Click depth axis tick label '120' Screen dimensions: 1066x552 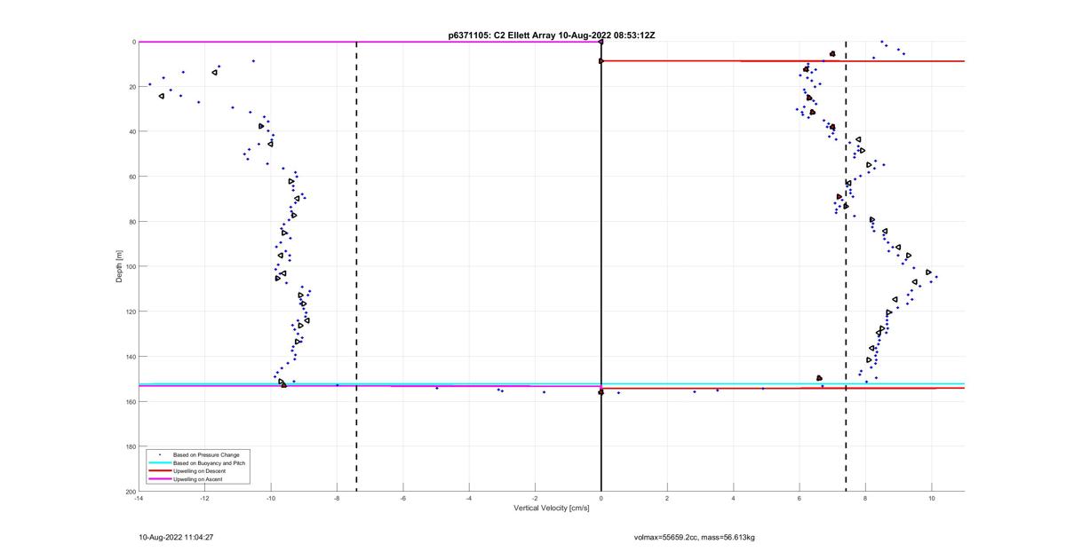point(130,311)
